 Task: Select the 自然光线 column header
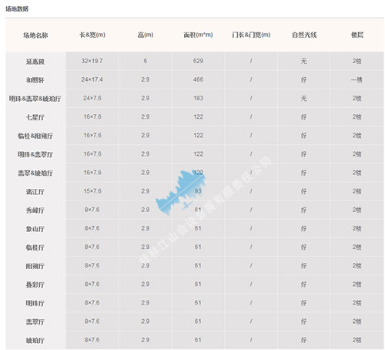tap(304, 35)
